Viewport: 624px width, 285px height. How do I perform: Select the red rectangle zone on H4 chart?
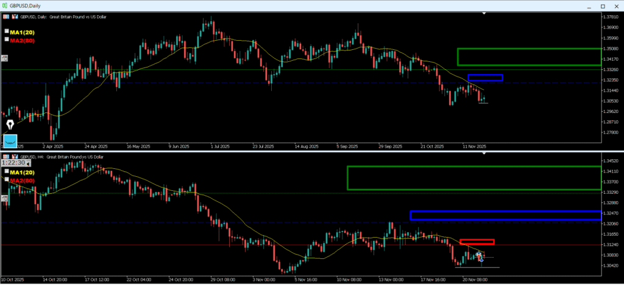(477, 240)
